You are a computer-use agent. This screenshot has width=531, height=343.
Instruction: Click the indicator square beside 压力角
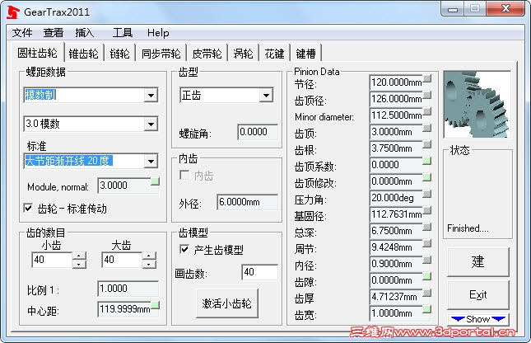tap(427, 194)
